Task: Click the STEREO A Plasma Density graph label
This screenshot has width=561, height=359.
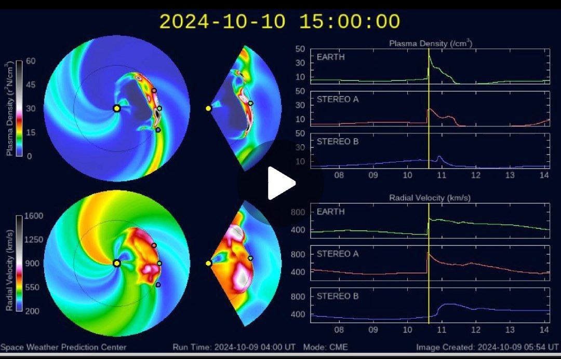Action: click(338, 99)
